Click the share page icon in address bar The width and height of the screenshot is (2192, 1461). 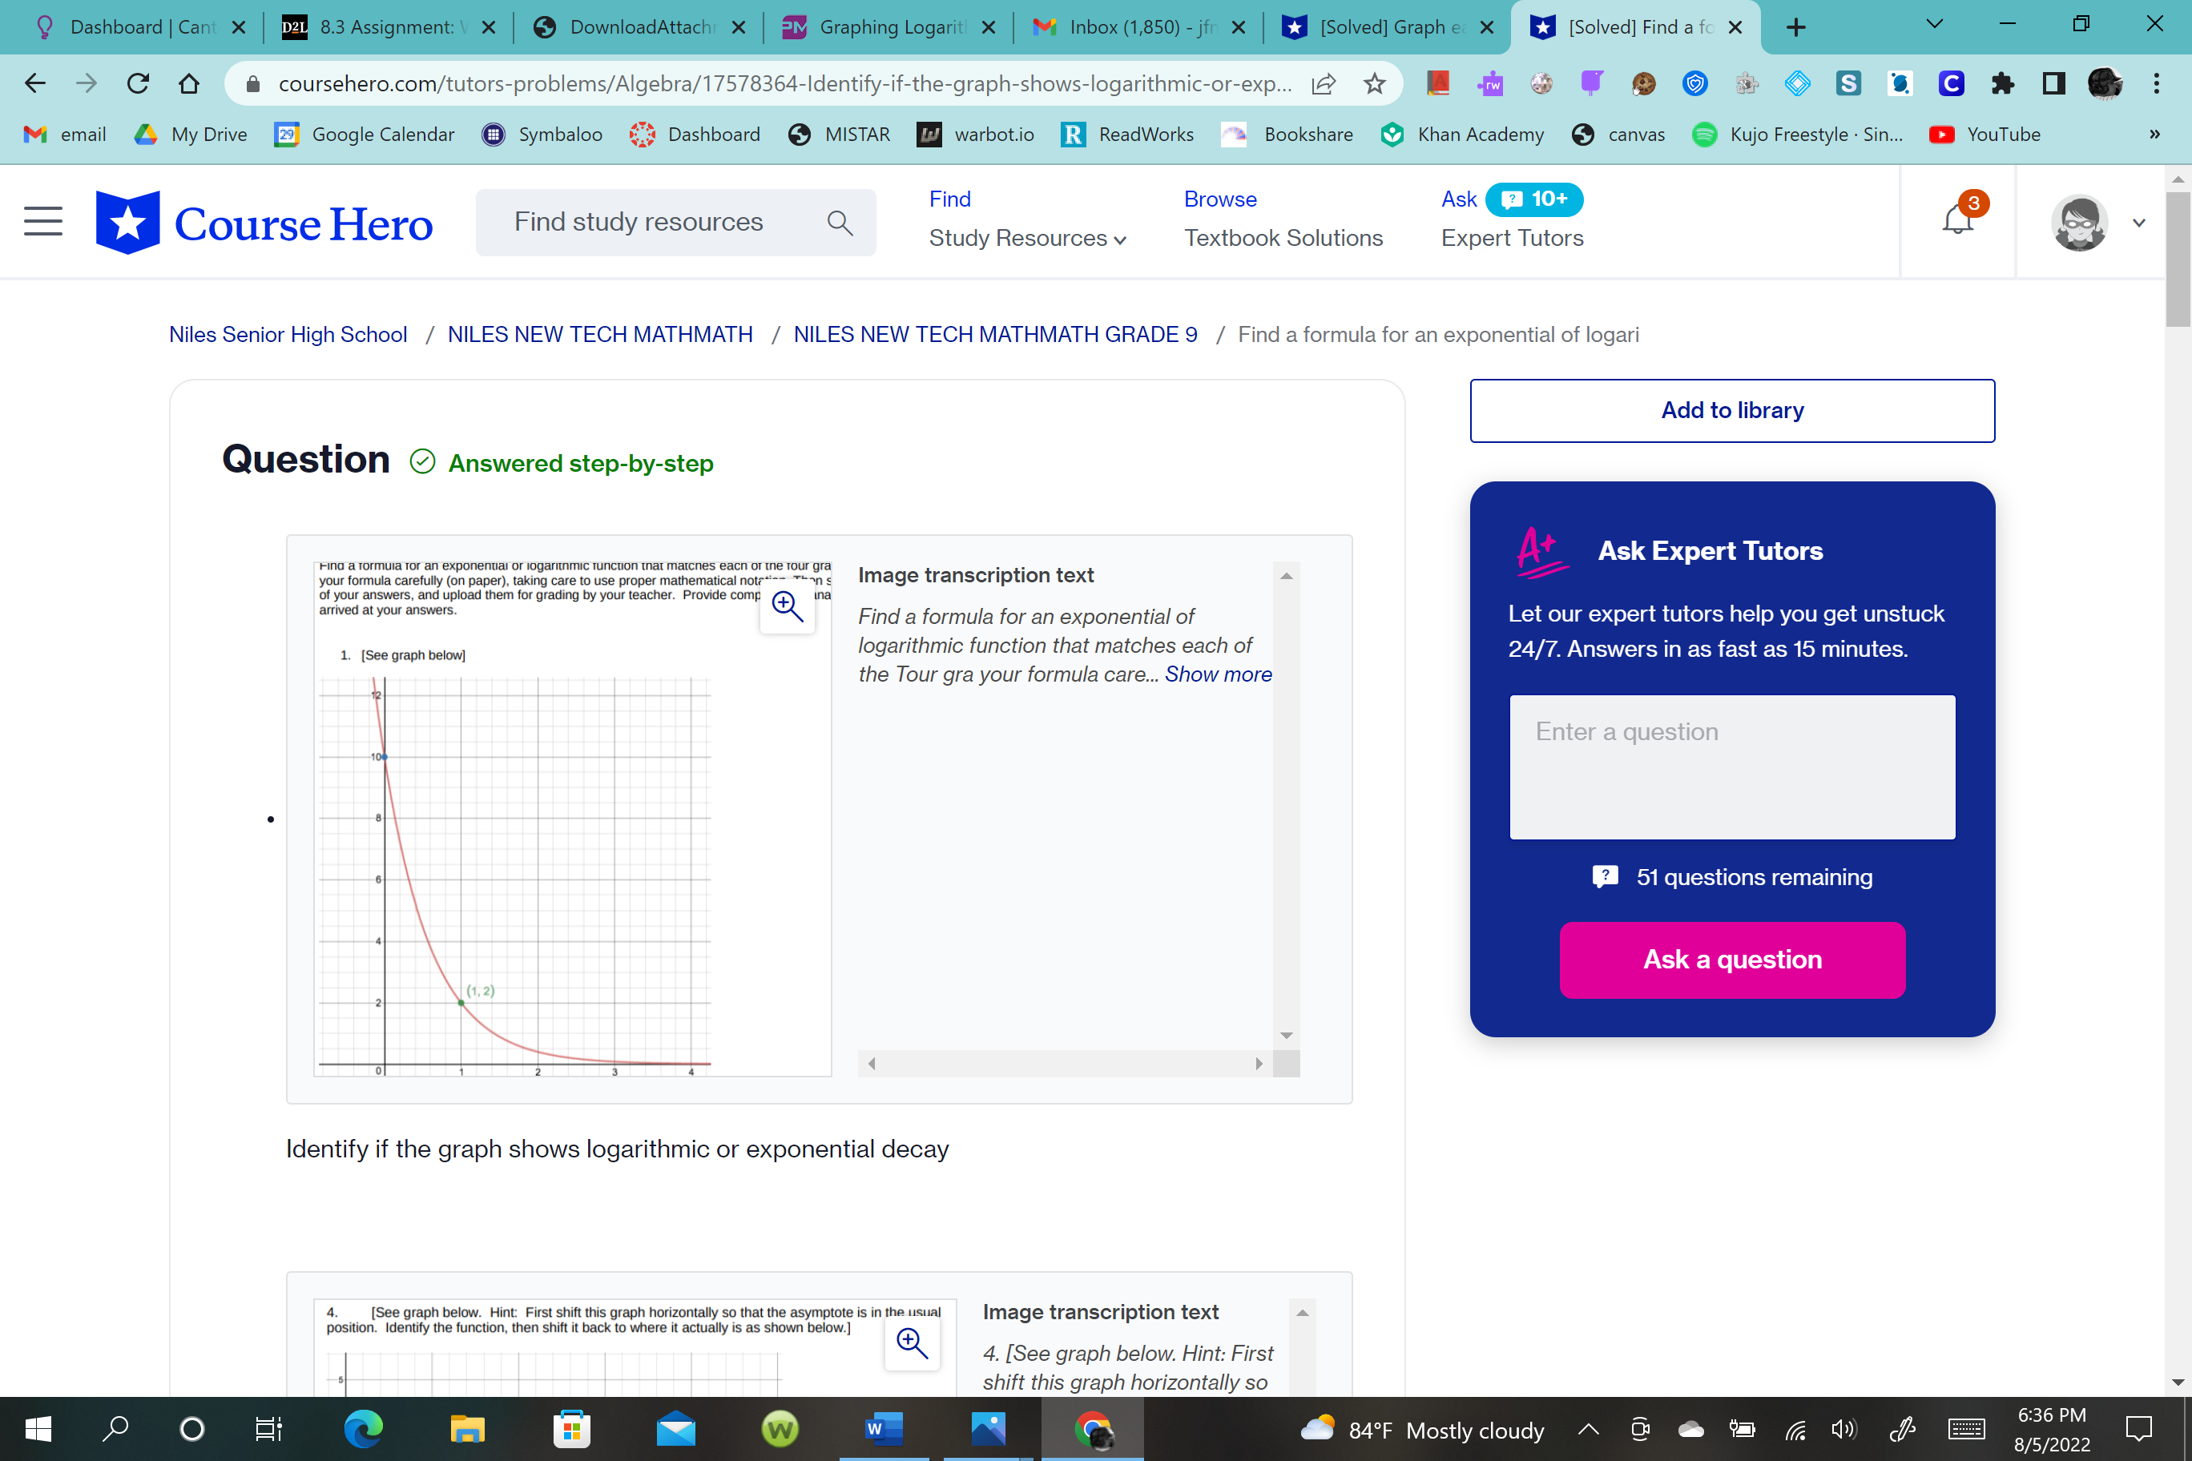(1324, 84)
